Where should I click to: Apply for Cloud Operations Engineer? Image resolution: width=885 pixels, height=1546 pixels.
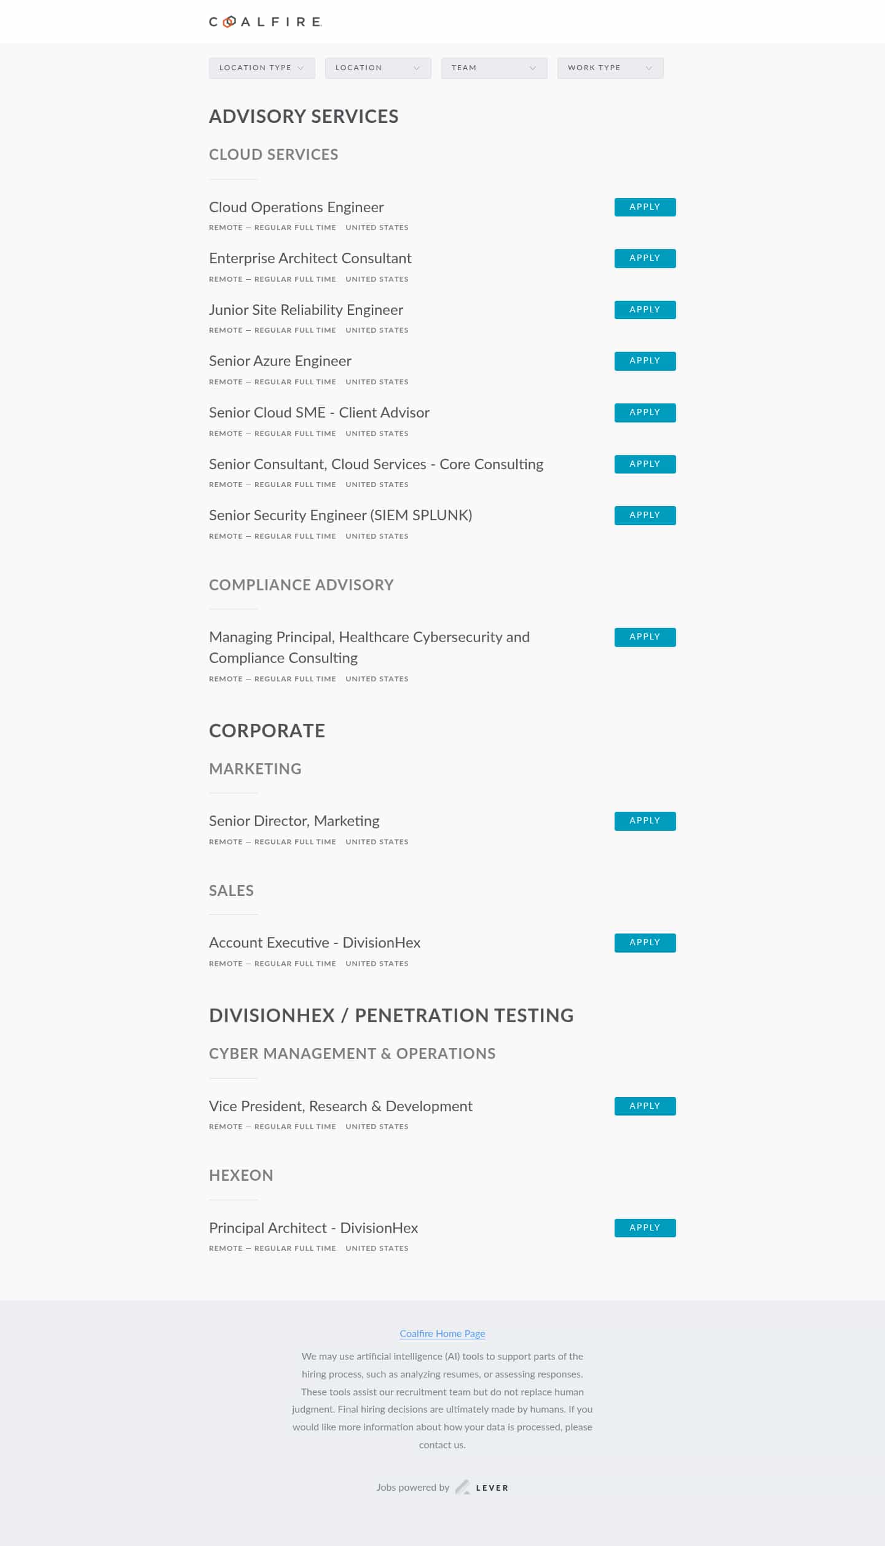pyautogui.click(x=644, y=207)
